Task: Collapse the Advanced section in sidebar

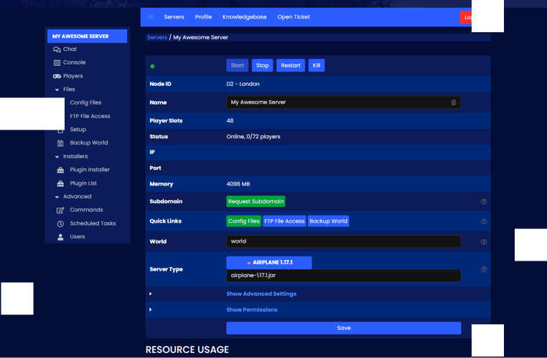Action: pyautogui.click(x=57, y=197)
